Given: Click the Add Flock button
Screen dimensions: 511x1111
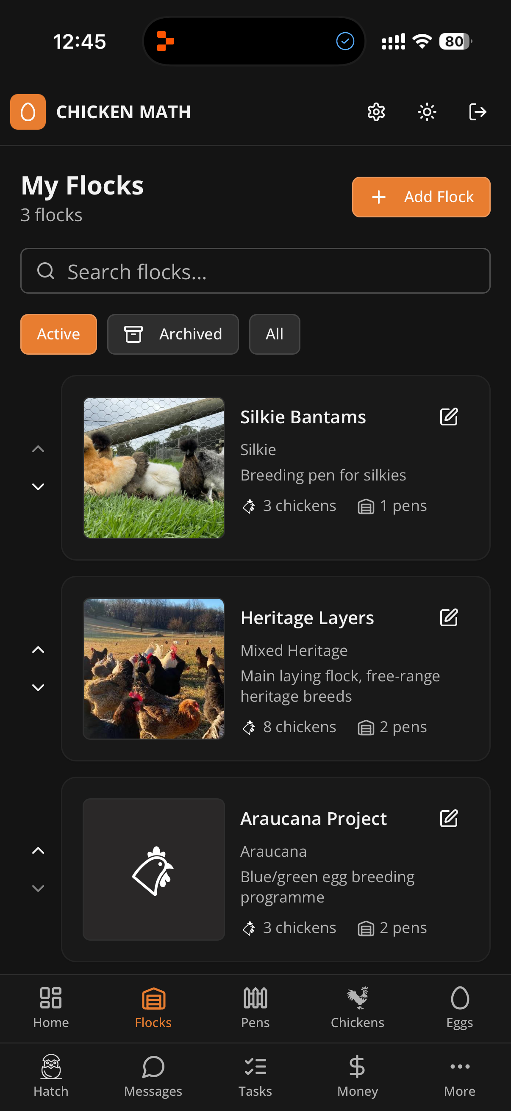Looking at the screenshot, I should [421, 197].
